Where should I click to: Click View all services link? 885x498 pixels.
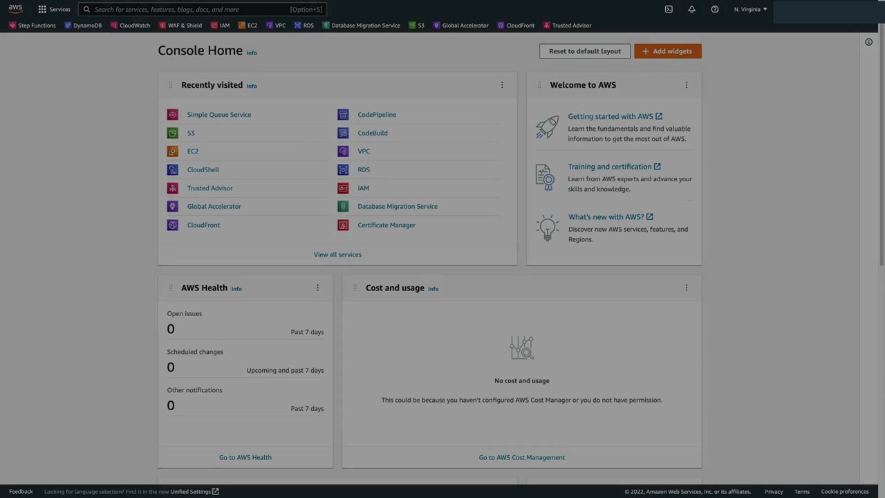point(337,255)
